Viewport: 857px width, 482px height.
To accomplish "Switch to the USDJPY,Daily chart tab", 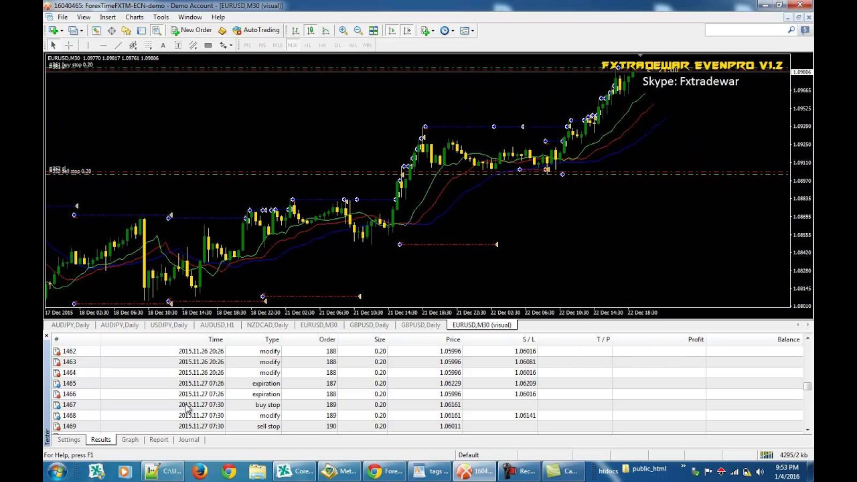I will (x=169, y=325).
